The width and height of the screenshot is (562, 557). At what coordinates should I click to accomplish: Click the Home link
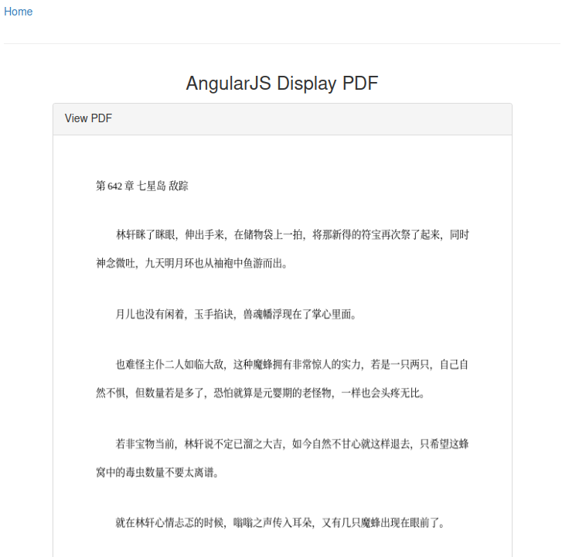click(18, 12)
